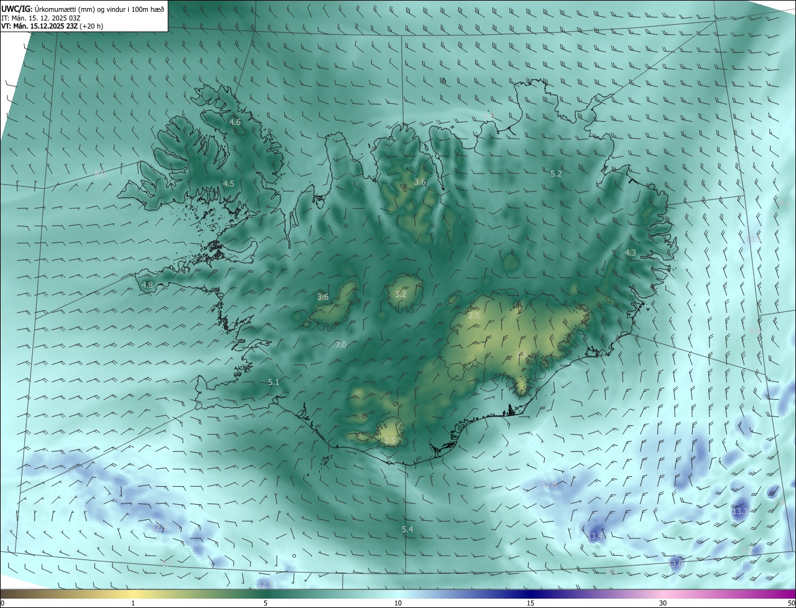Click the '0' tick label on the color scale
The width and height of the screenshot is (796, 608).
click(x=2, y=603)
